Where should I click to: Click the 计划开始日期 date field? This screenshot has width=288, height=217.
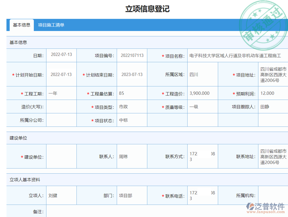coord(61,74)
